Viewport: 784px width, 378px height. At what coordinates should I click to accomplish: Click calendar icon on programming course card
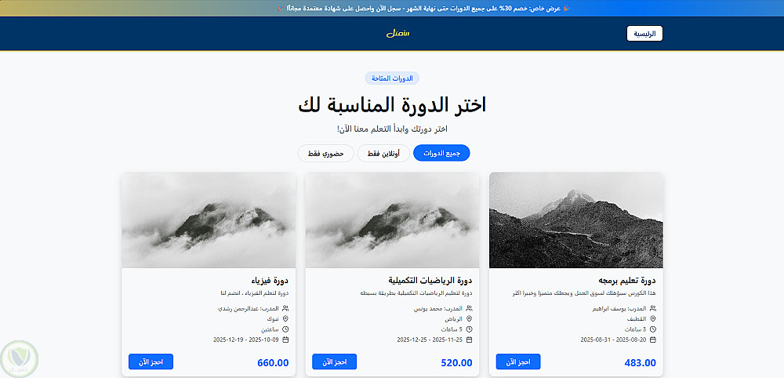click(x=653, y=340)
